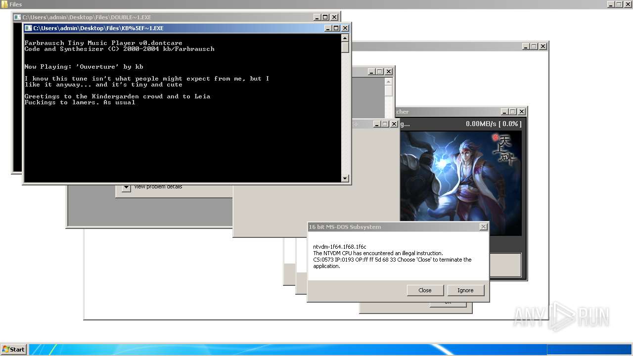Click the 'Farbrausch Tiny Music Player' console line

click(x=103, y=43)
